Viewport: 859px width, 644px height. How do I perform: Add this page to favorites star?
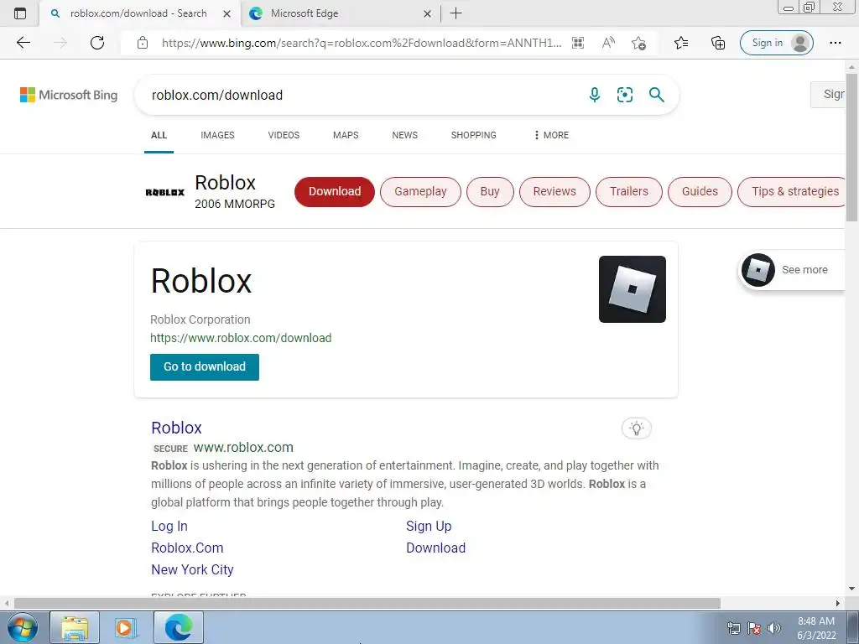click(638, 43)
